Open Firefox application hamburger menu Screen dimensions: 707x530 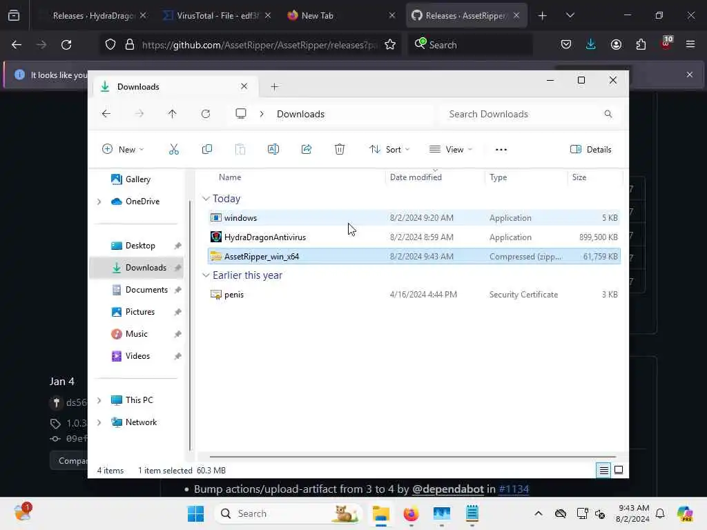point(690,44)
